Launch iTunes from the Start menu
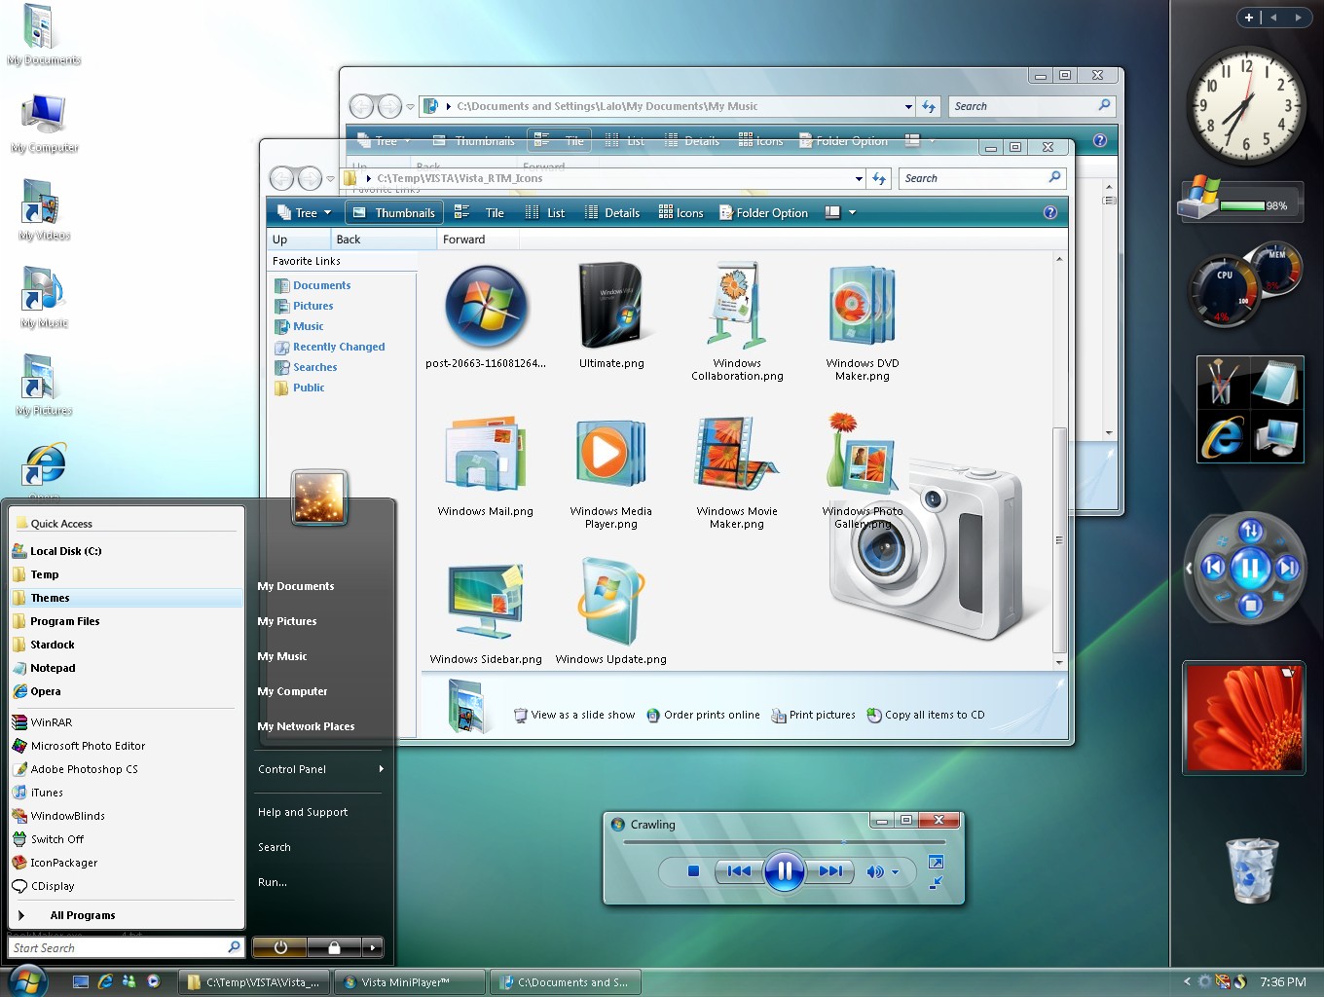The height and width of the screenshot is (997, 1324). pyautogui.click(x=46, y=792)
